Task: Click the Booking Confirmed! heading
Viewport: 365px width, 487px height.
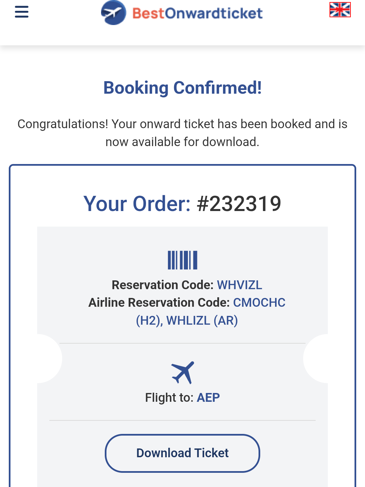Action: point(182,88)
